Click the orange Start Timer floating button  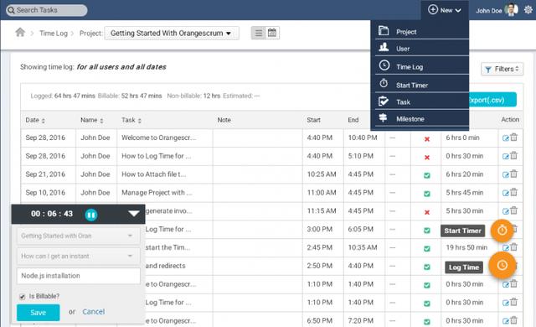(502, 231)
